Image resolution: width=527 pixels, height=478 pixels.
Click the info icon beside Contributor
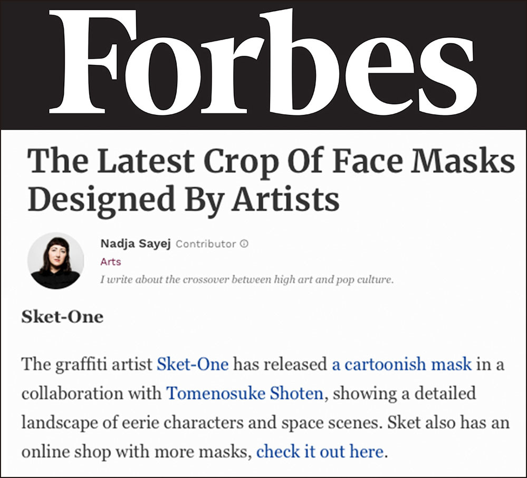pyautogui.click(x=244, y=243)
